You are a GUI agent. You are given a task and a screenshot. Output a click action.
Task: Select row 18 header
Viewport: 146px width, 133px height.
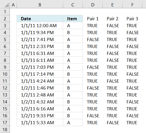point(5,130)
